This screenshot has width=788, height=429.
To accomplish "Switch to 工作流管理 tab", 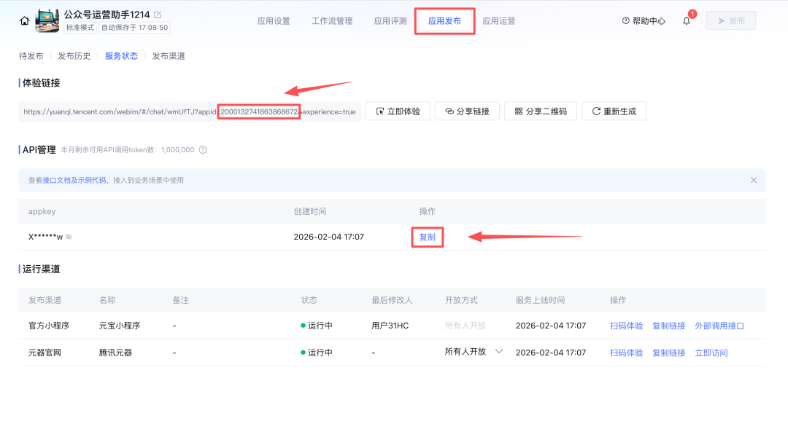I will coord(332,21).
